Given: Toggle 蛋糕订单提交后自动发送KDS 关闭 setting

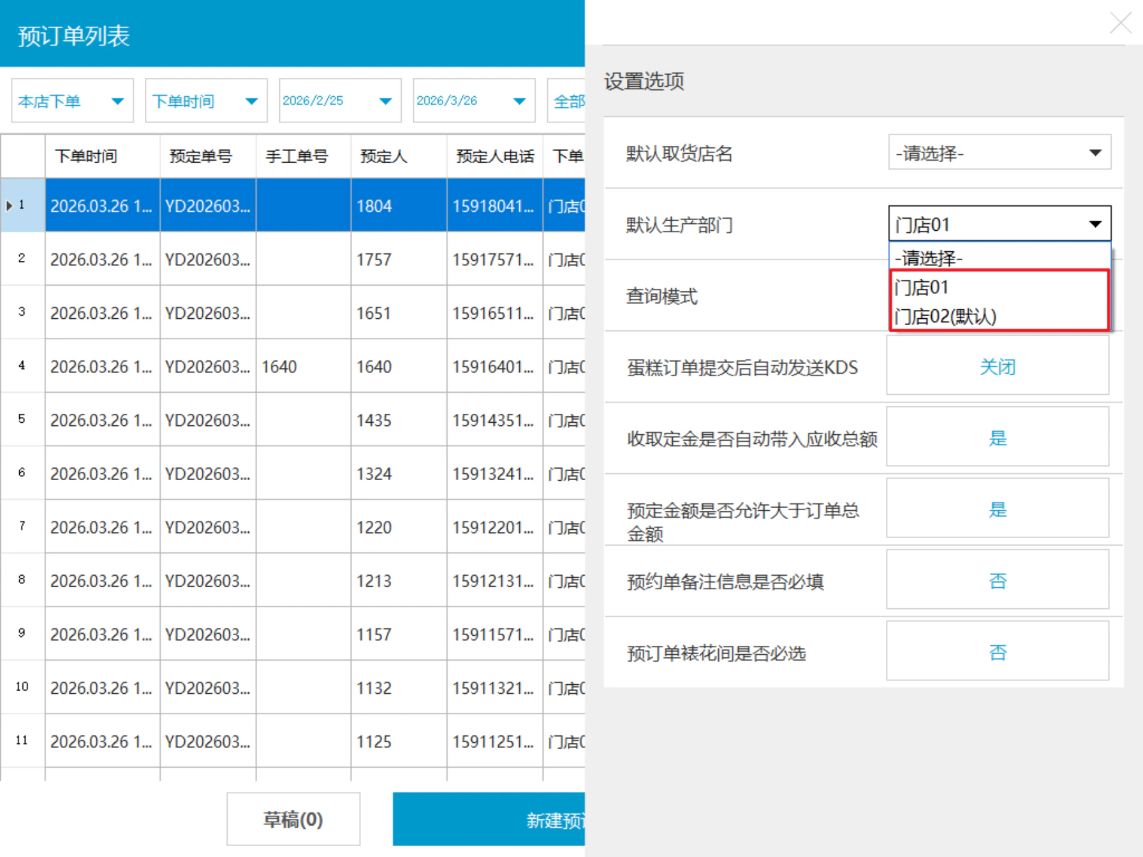Looking at the screenshot, I should (x=998, y=367).
